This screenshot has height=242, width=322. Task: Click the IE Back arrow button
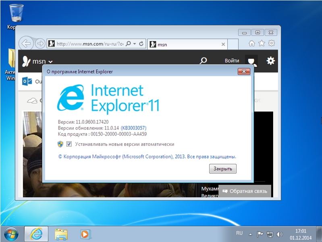coord(26,44)
